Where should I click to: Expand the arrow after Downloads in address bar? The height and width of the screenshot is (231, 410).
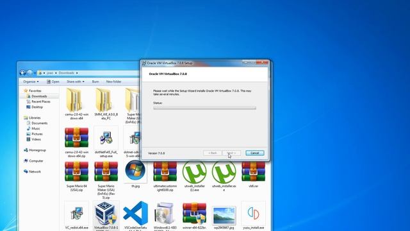(x=77, y=73)
